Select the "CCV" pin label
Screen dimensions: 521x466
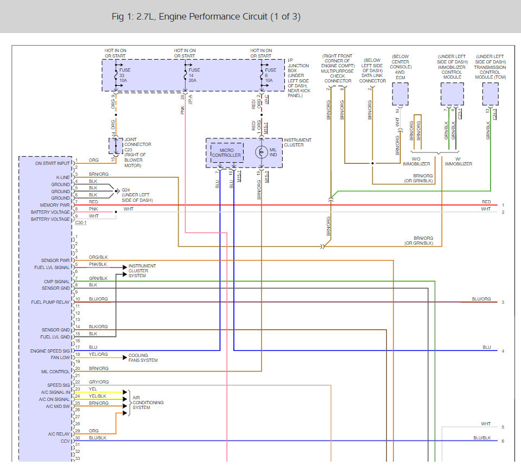pyautogui.click(x=65, y=441)
